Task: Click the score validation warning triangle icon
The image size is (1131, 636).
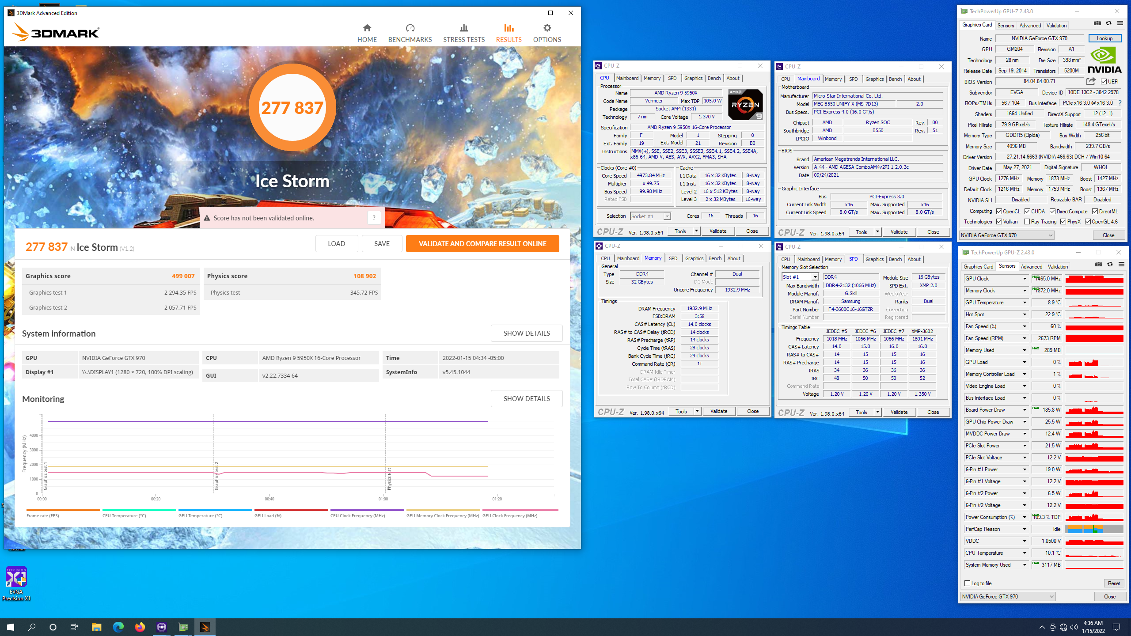Action: coord(207,218)
